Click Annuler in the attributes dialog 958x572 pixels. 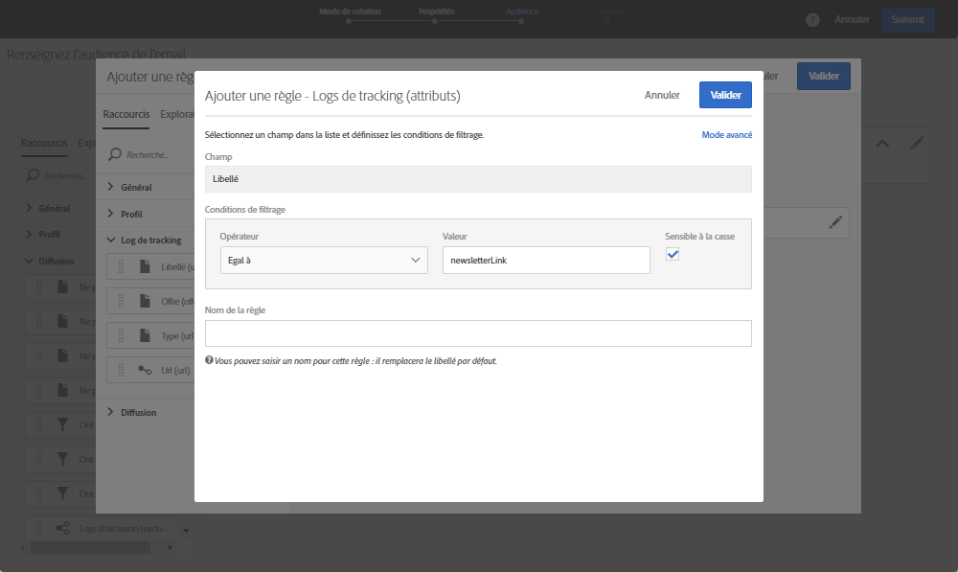662,95
